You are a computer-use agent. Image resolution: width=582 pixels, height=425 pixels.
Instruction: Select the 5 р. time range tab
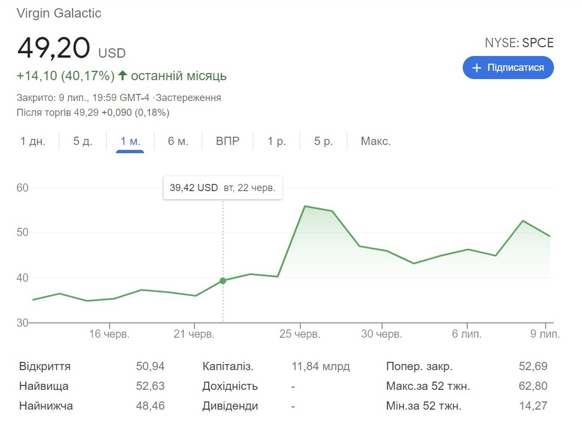[x=323, y=141]
